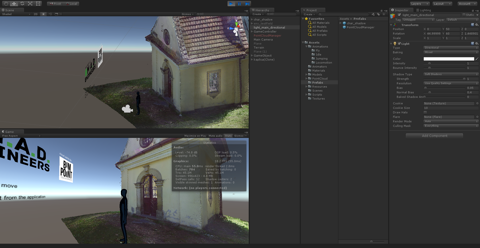
Task: Open the Layers dropdown
Action: [419, 4]
